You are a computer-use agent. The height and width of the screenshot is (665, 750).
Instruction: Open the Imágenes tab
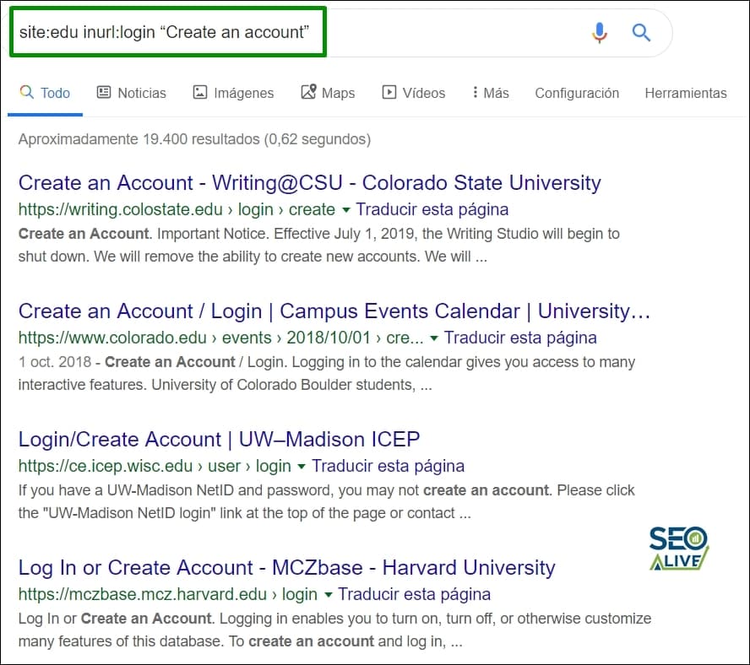(x=233, y=93)
